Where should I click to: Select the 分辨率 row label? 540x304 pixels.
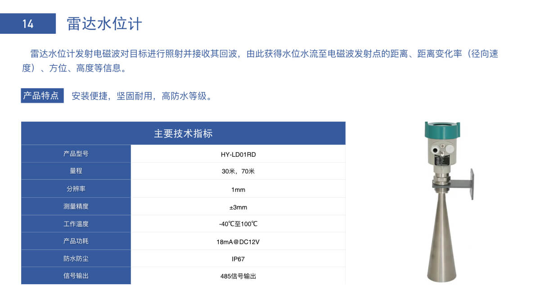(x=76, y=189)
